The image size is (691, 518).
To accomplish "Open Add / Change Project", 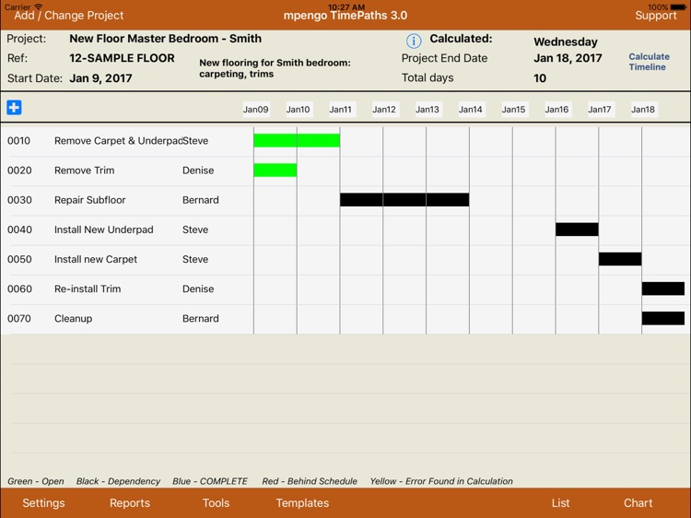I will coord(69,16).
